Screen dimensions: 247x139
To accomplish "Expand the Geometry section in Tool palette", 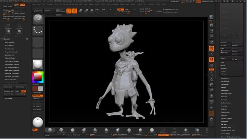I will click(225, 78).
